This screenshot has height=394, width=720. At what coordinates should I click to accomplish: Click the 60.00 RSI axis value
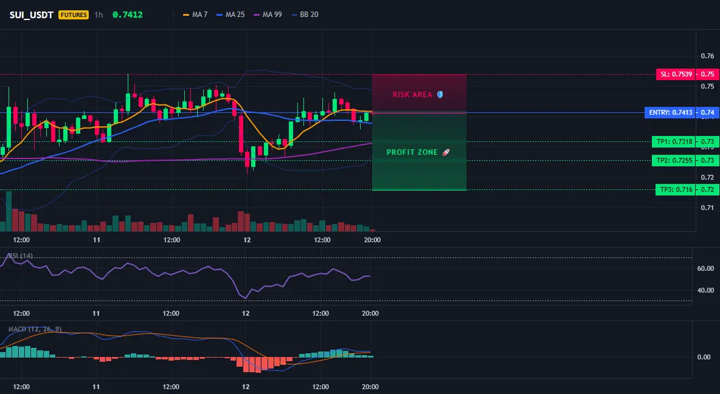coord(706,268)
